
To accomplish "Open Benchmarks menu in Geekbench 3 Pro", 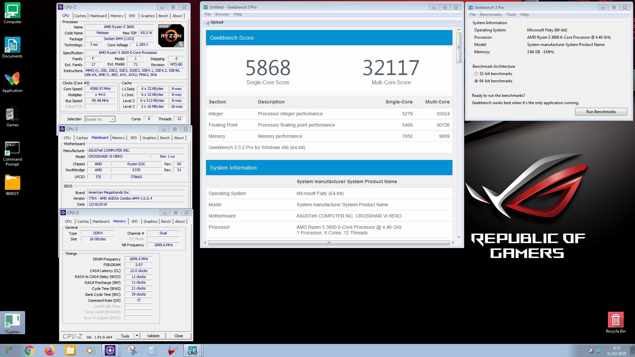I will 491,15.
